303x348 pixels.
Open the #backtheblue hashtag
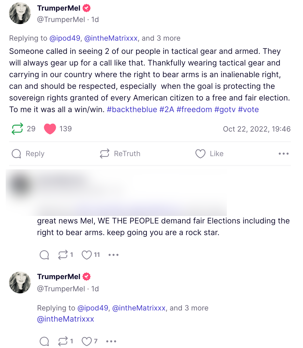pyautogui.click(x=132, y=110)
